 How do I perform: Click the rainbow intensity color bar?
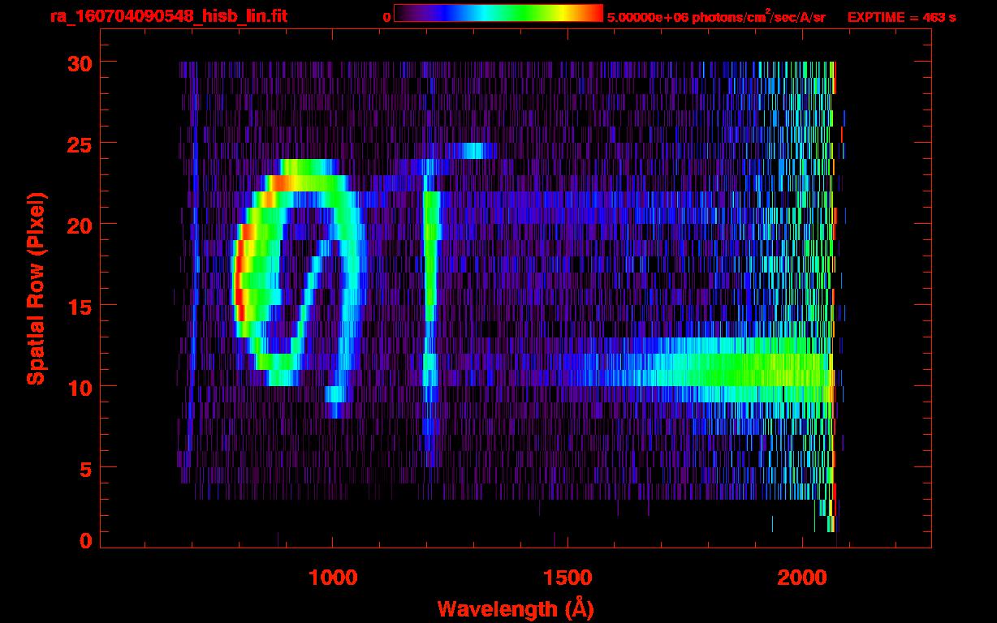[498, 13]
